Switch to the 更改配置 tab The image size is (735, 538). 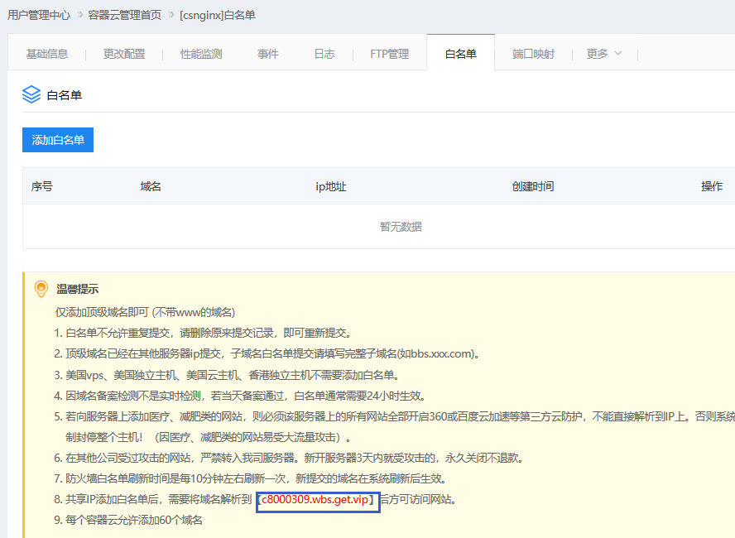pyautogui.click(x=124, y=54)
